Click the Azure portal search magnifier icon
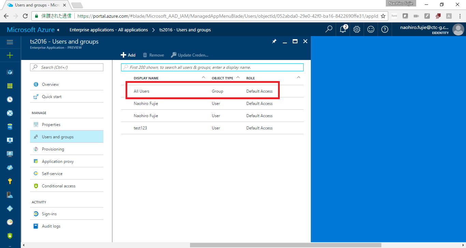This screenshot has height=248, width=466. click(x=329, y=29)
